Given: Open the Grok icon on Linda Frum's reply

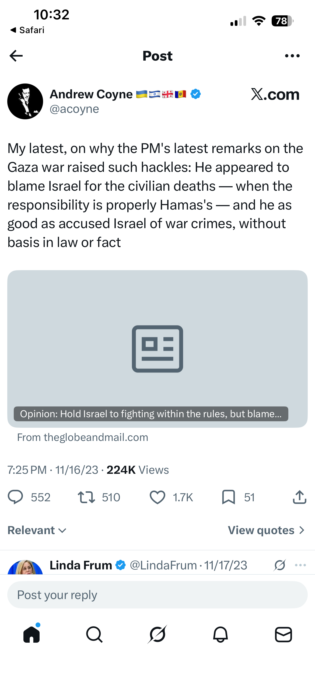Looking at the screenshot, I should pyautogui.click(x=280, y=565).
